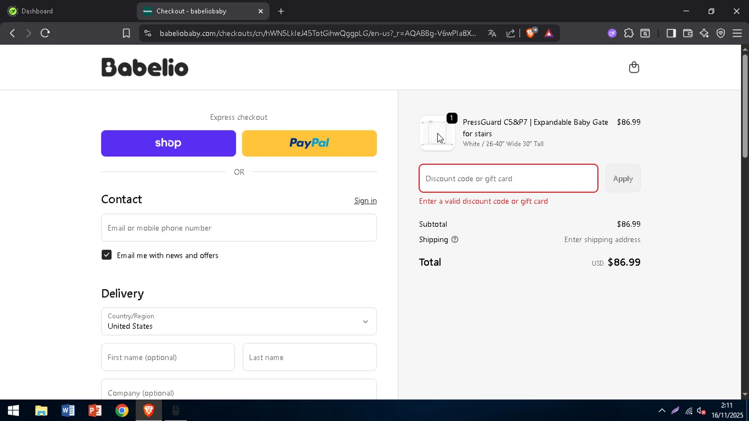Close the Checkout - babeliobaby tab
The height and width of the screenshot is (421, 749).
coord(261,11)
